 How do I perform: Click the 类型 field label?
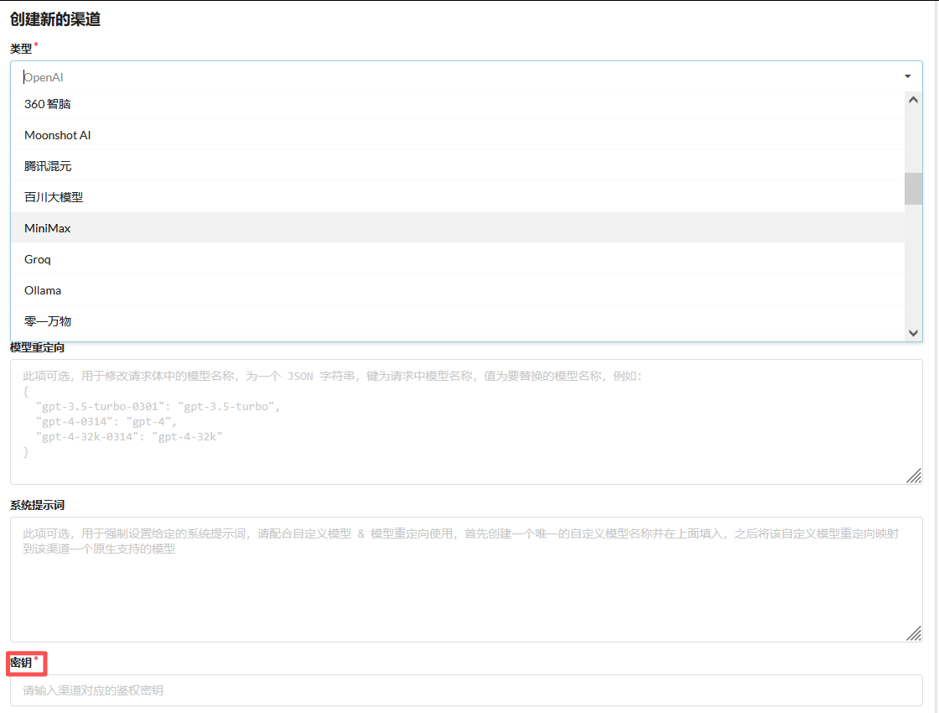(21, 49)
